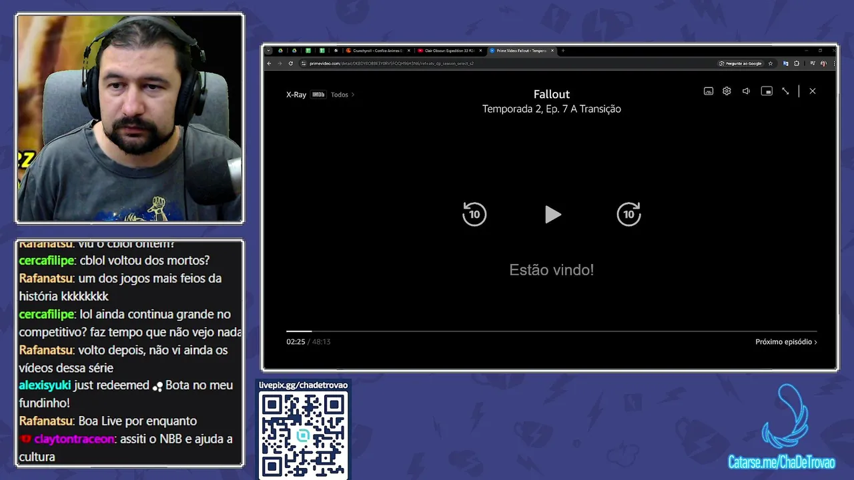Viewport: 854px width, 480px height.
Task: Click the primevideo.com address bar
Action: coord(507,63)
